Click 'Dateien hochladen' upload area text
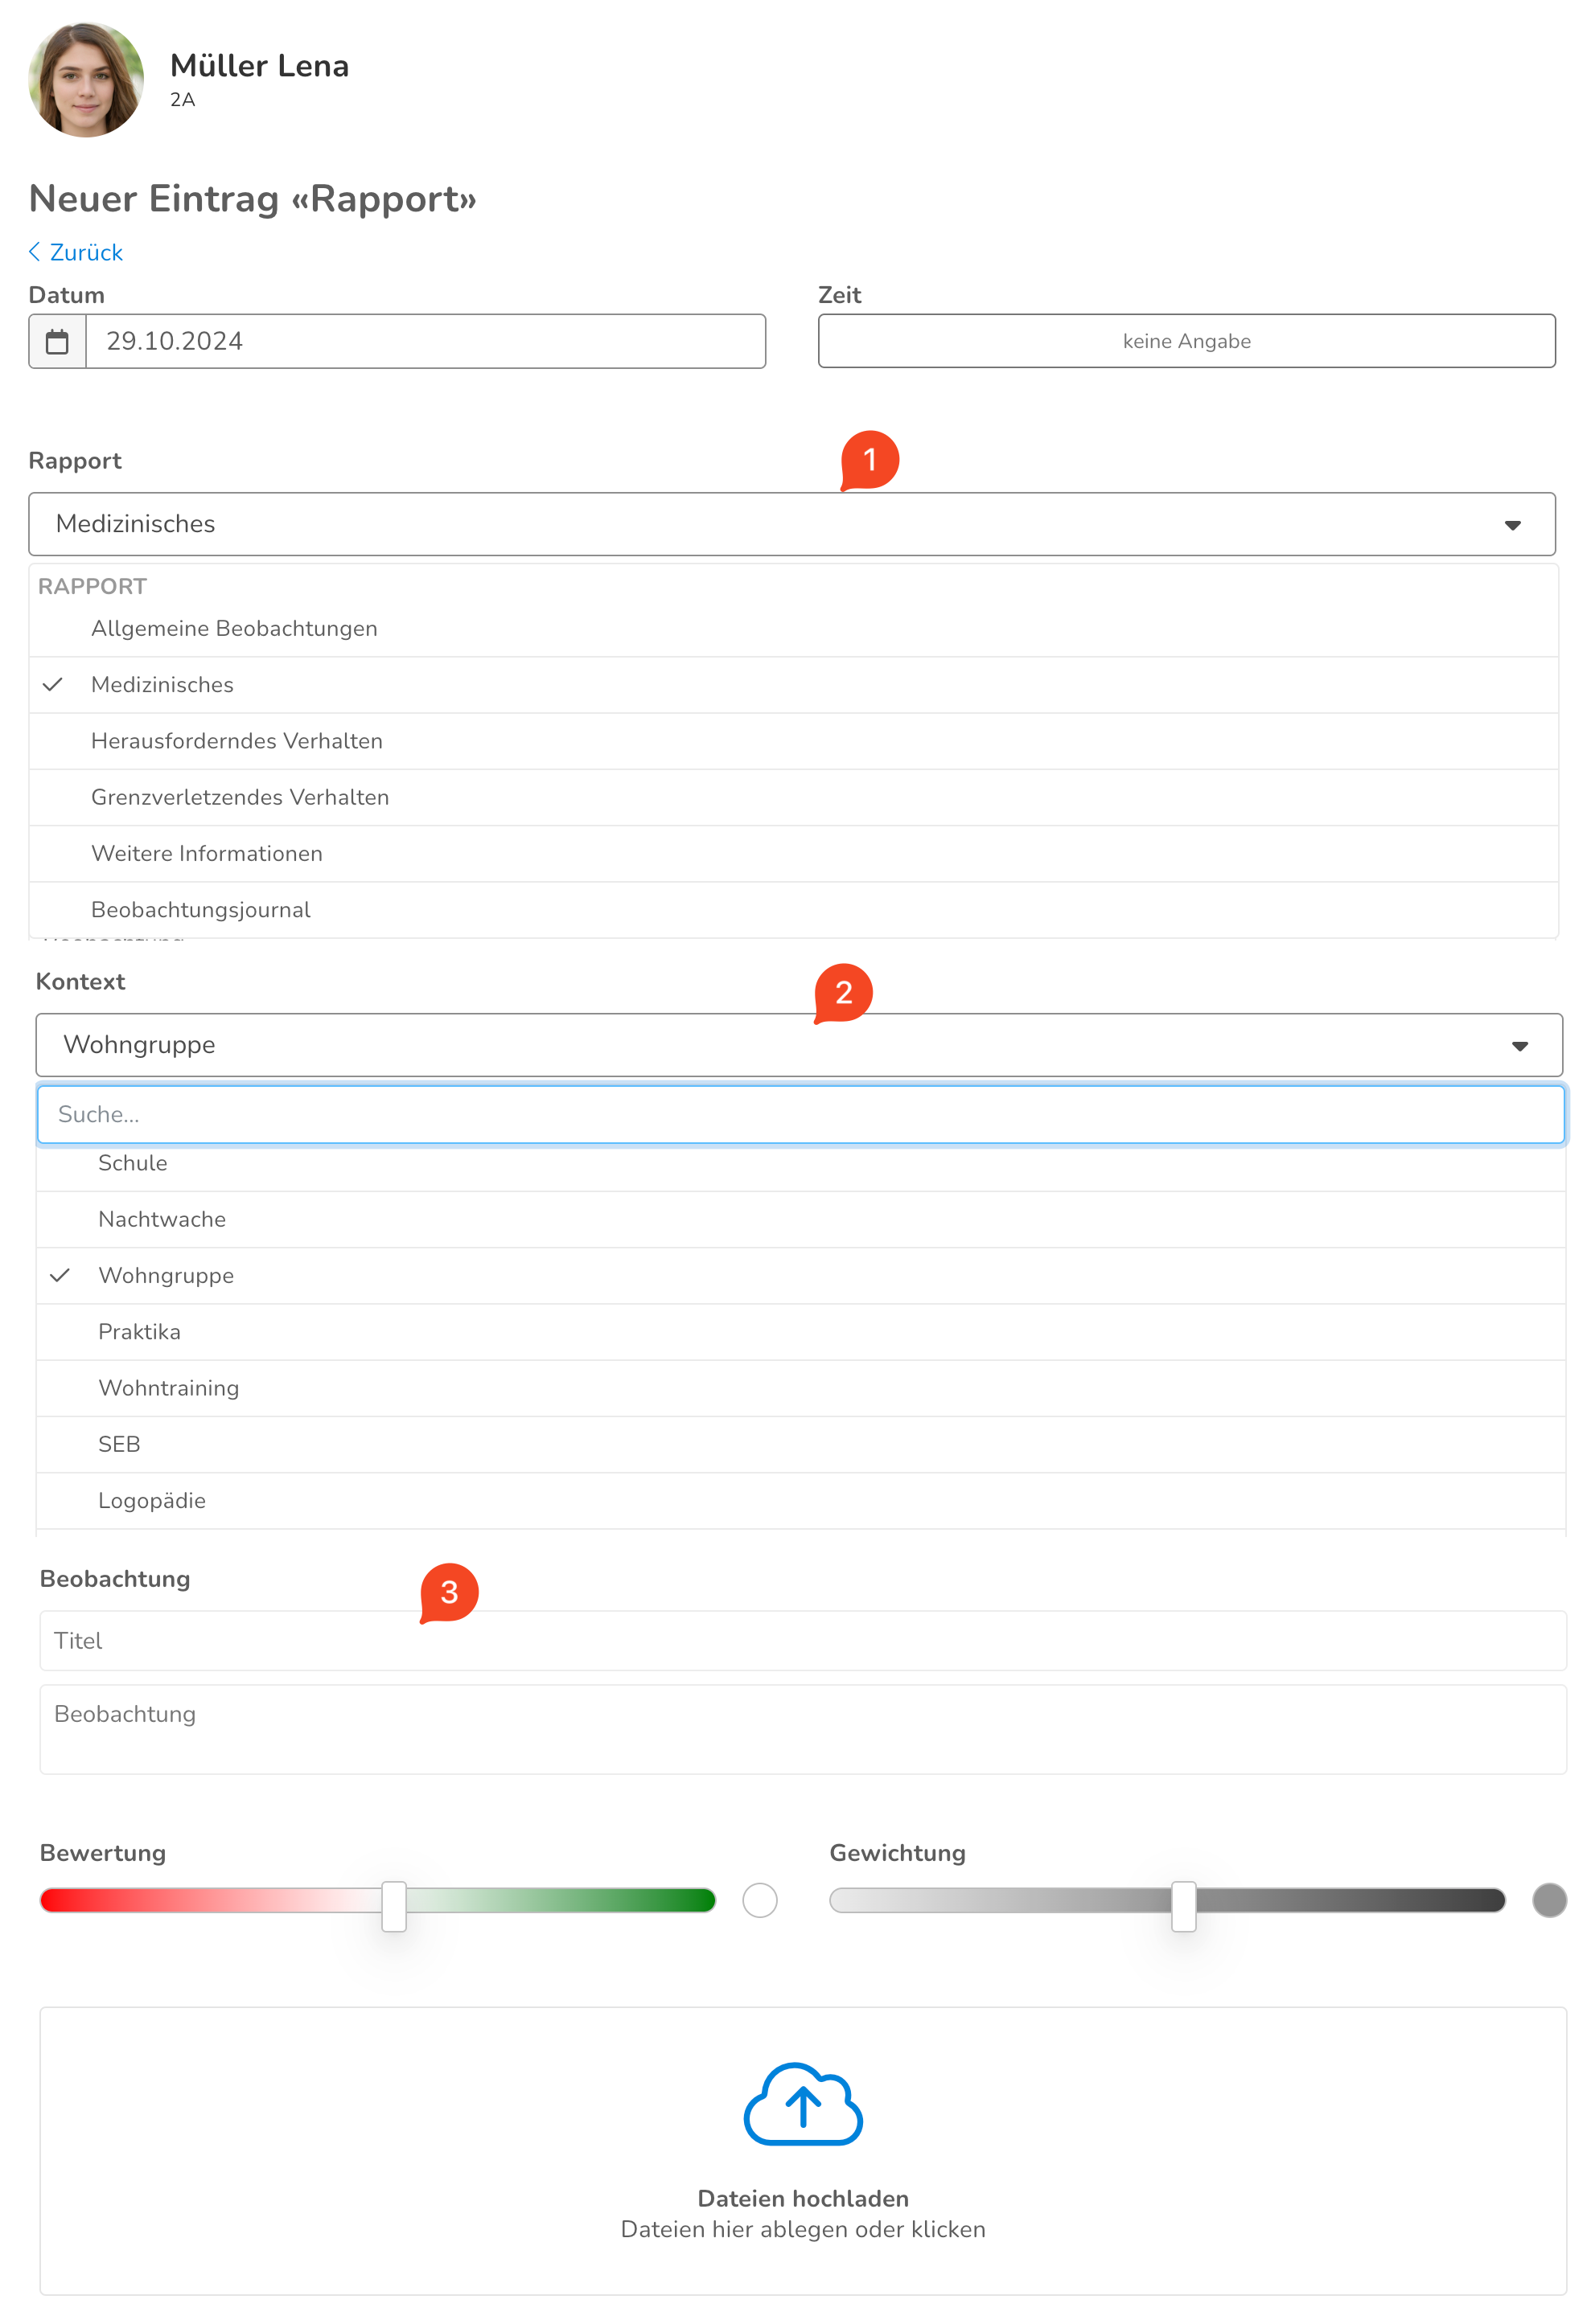 point(801,2198)
